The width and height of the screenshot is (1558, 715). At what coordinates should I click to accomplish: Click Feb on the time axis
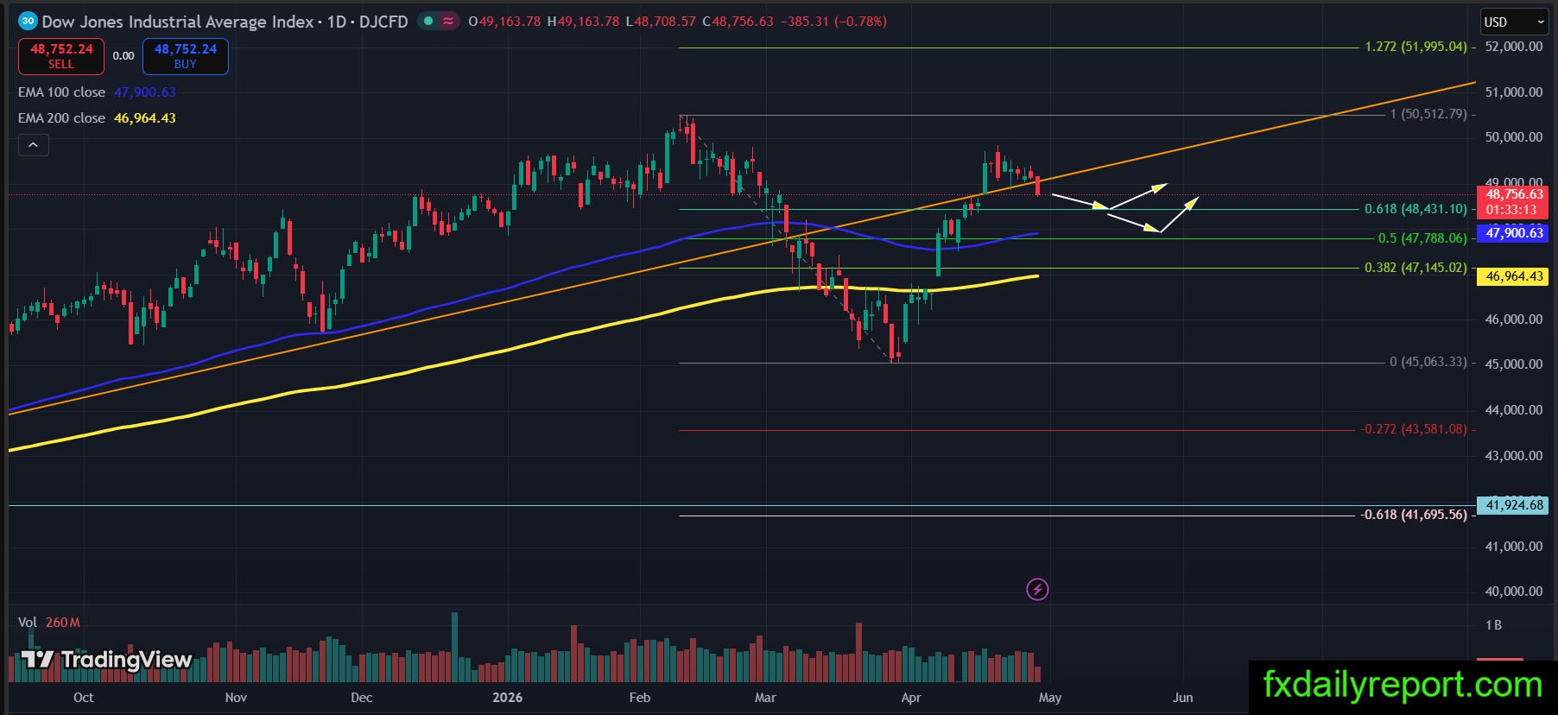tap(640, 697)
